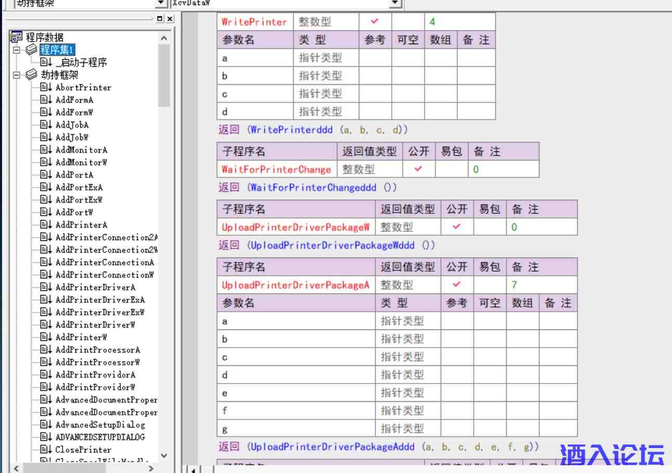Click the WritePrinter subroutine name cell
The image size is (672, 473).
(254, 22)
